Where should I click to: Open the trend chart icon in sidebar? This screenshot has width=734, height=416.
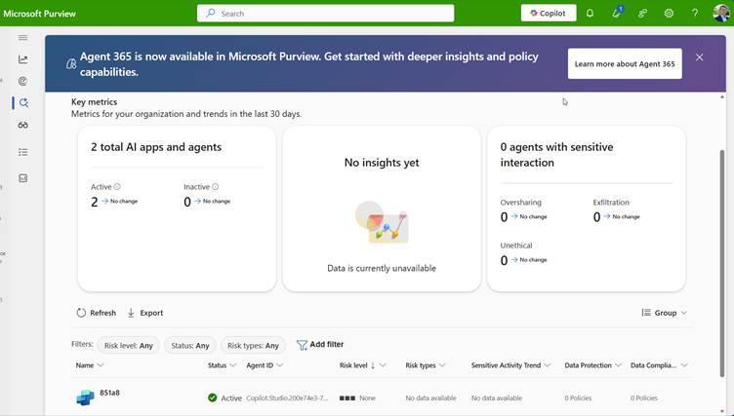click(23, 59)
